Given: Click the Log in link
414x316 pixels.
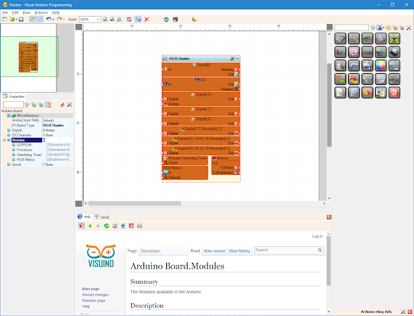Looking at the screenshot, I should pyautogui.click(x=317, y=236).
